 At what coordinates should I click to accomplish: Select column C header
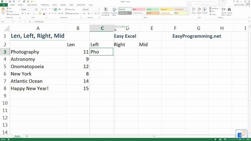coord(102,28)
